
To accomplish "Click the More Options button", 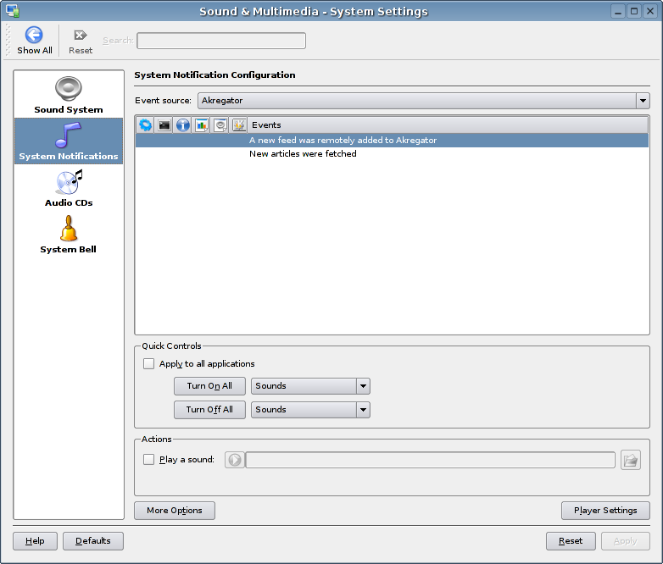I will (175, 511).
